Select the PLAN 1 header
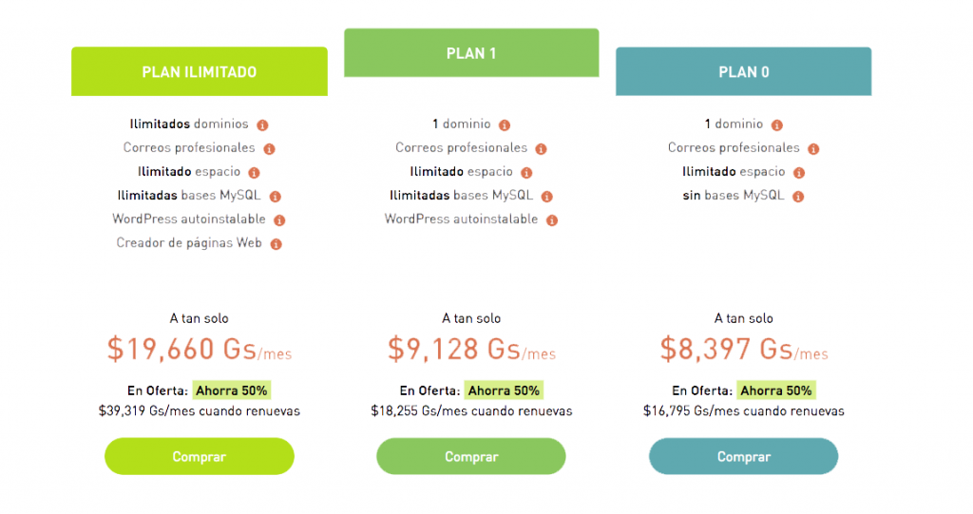973x514 pixels. (x=471, y=53)
